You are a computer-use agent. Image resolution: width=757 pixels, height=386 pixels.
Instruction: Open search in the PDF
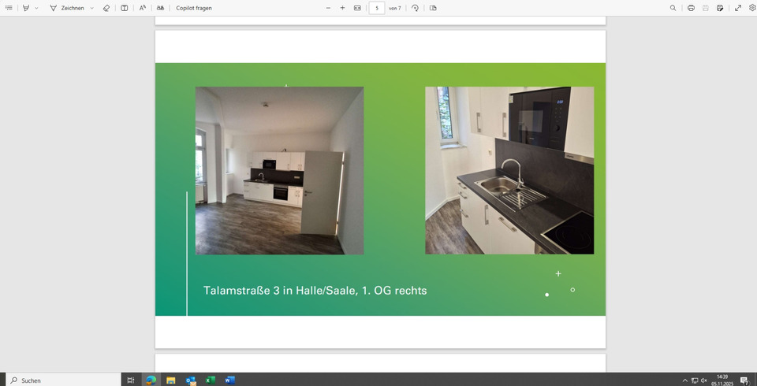coord(673,8)
